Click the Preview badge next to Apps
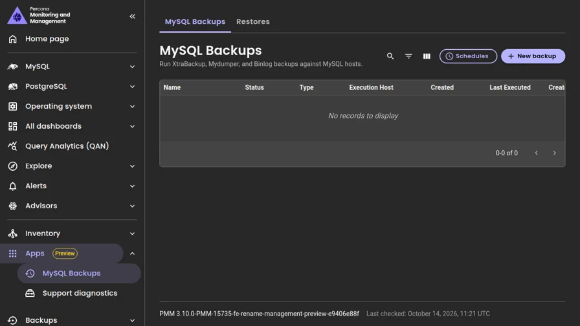The image size is (580, 326). click(x=65, y=254)
